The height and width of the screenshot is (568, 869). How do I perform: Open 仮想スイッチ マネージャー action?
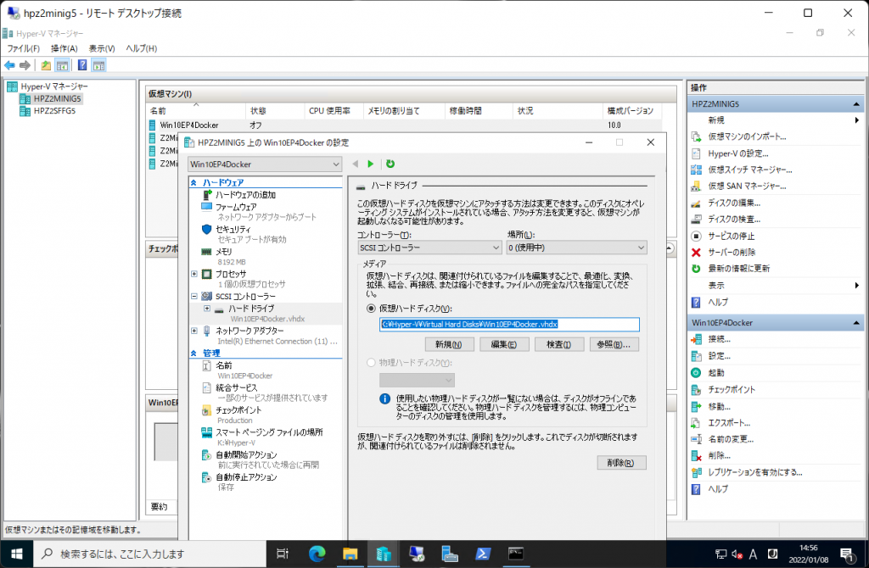(x=750, y=170)
